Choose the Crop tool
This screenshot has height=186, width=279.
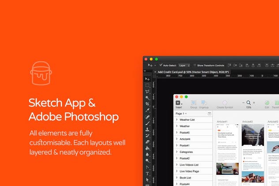(x=147, y=104)
